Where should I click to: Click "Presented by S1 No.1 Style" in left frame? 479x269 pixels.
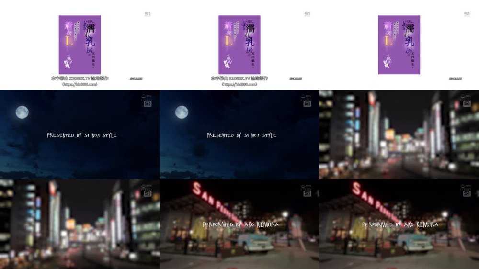tap(81, 135)
